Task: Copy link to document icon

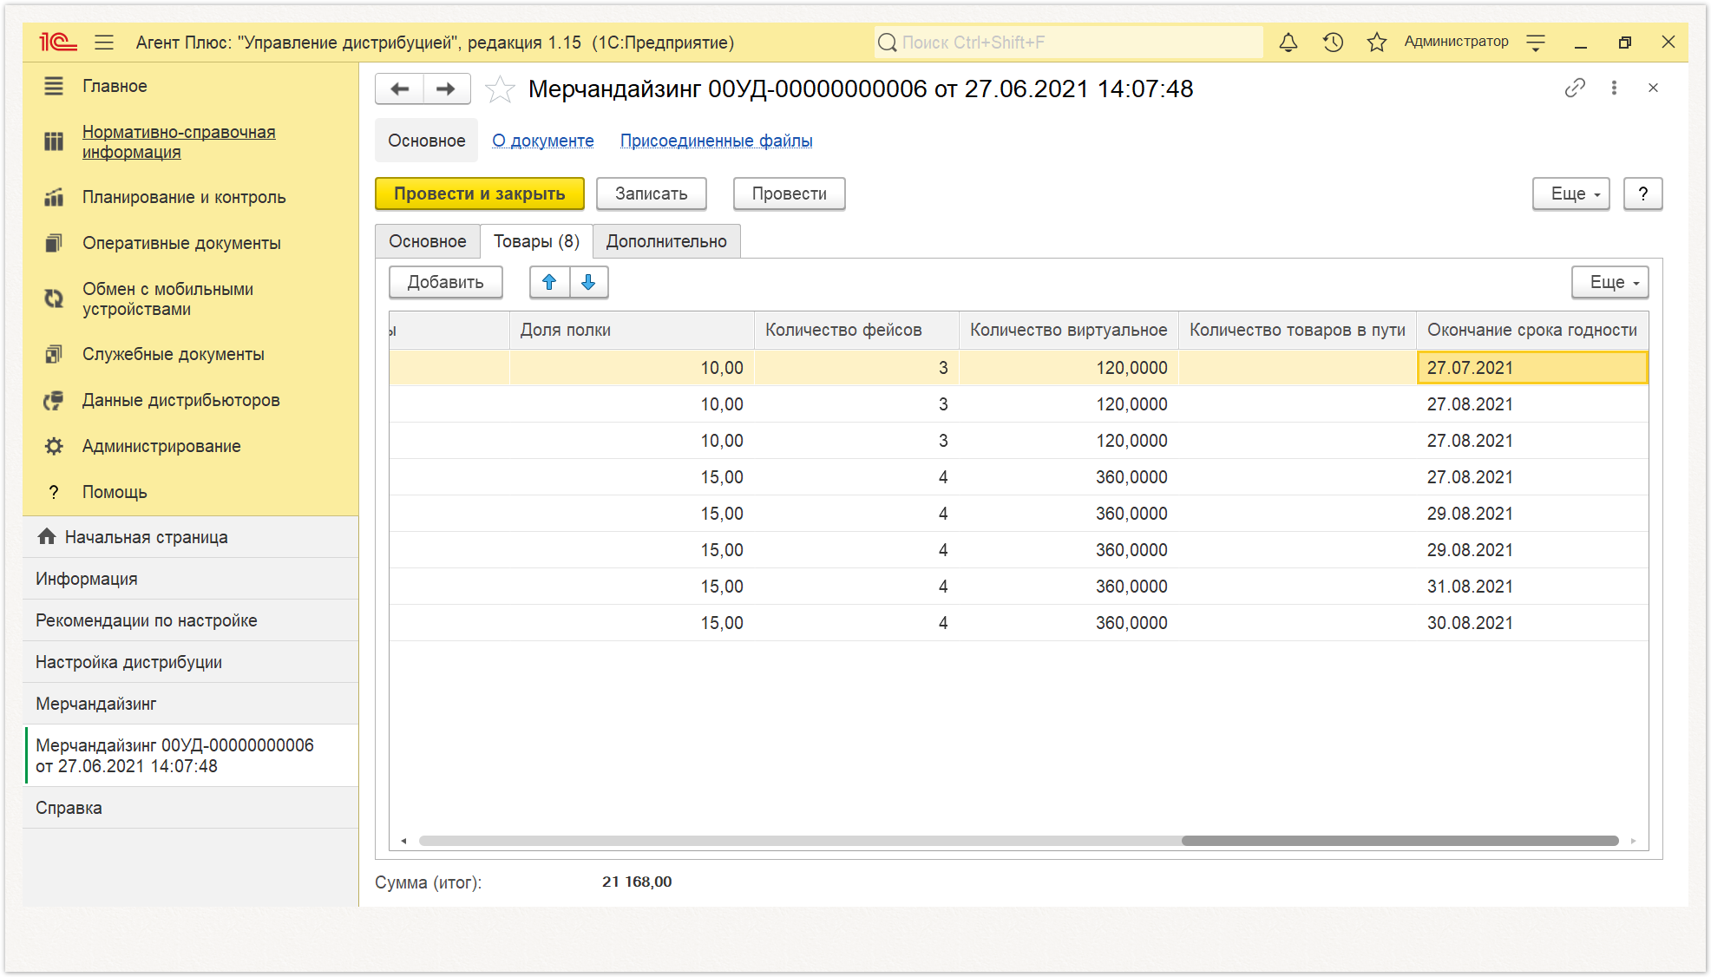Action: tap(1575, 89)
